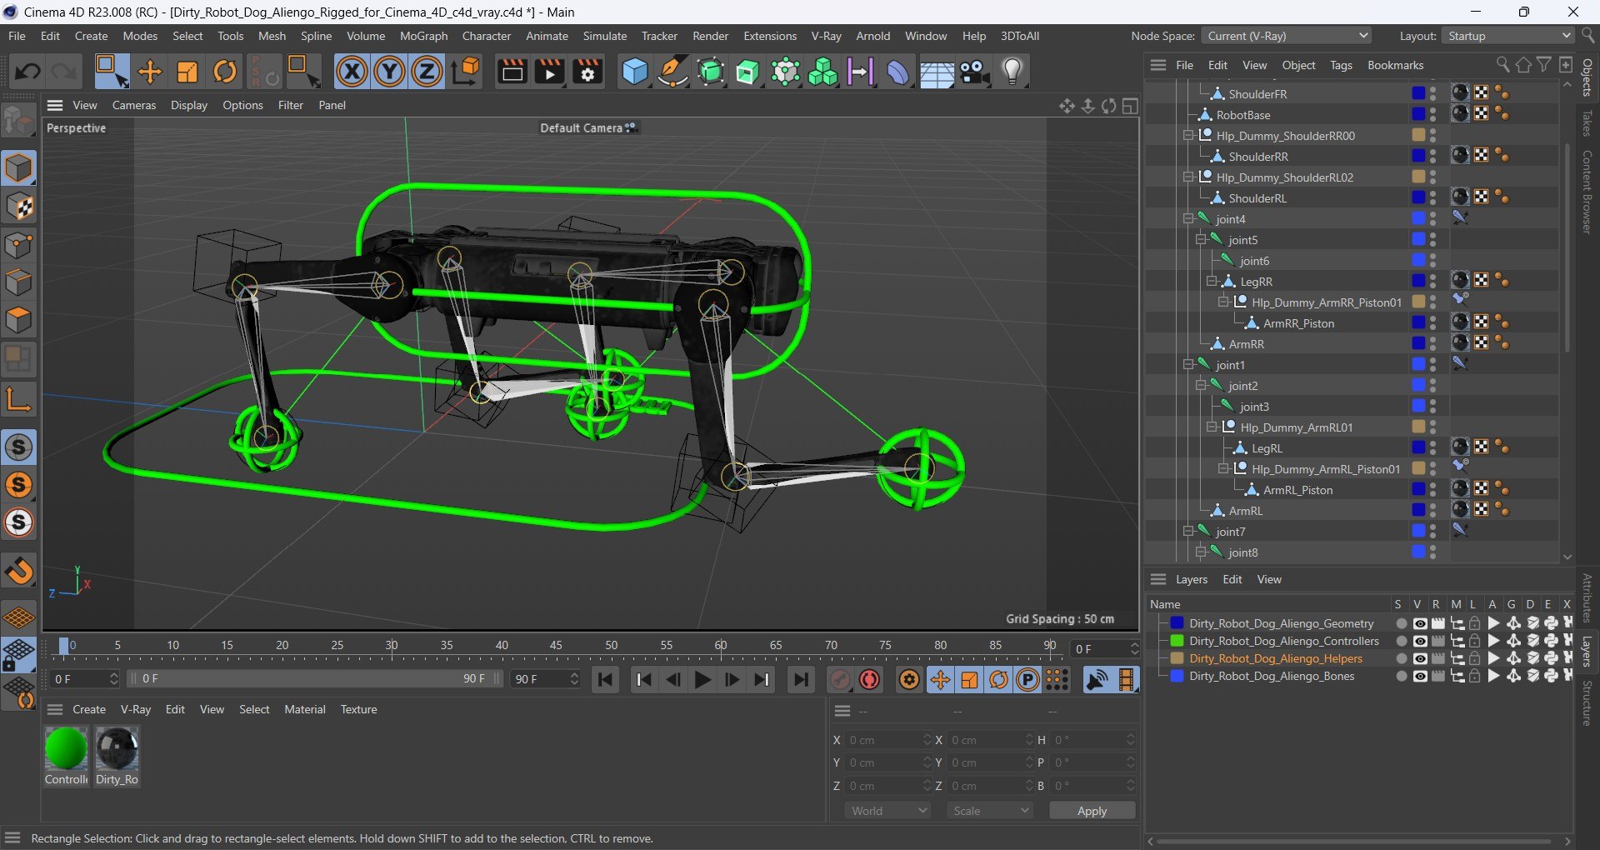Select the Scale tool in toolbar
The height and width of the screenshot is (850, 1600).
187,72
